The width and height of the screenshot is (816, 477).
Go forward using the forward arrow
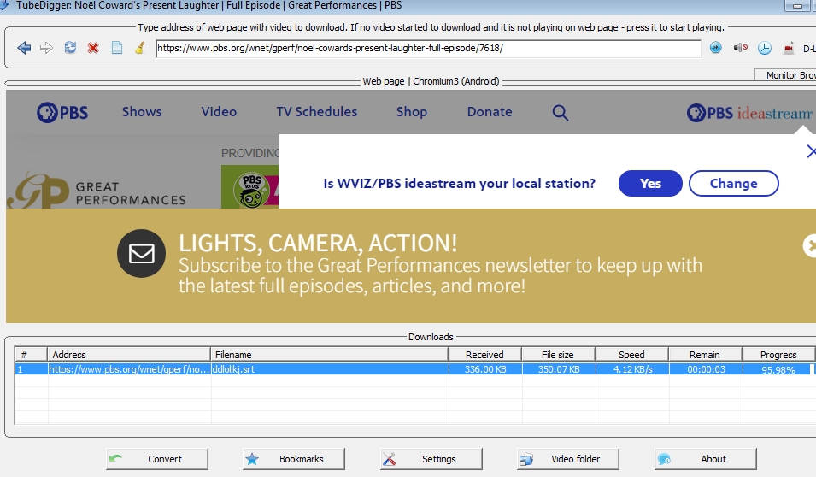[x=46, y=49]
